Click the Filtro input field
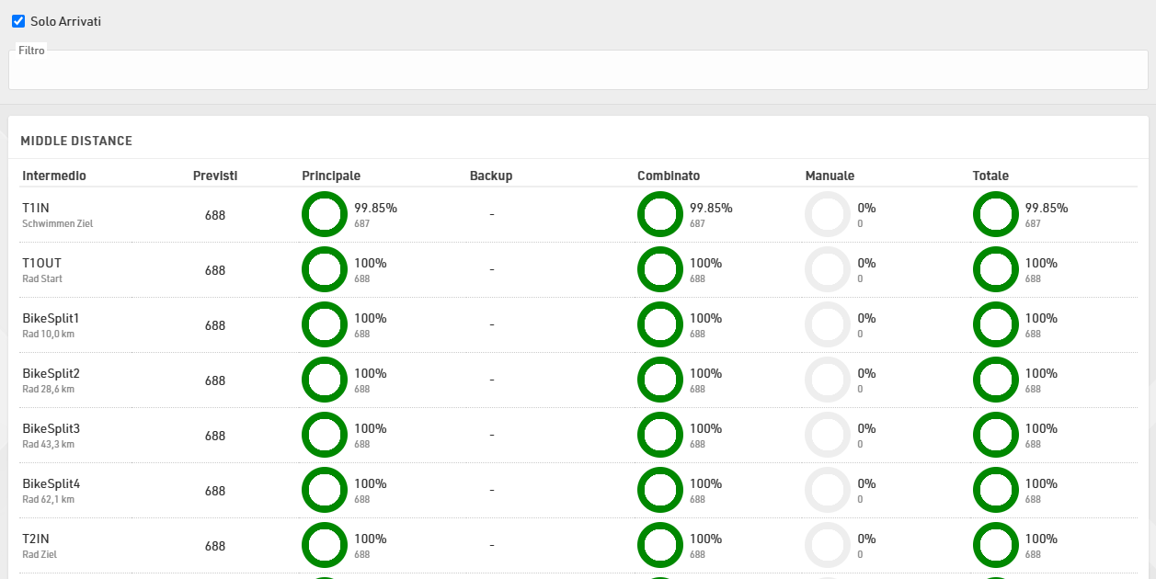The height and width of the screenshot is (579, 1156). (x=578, y=72)
